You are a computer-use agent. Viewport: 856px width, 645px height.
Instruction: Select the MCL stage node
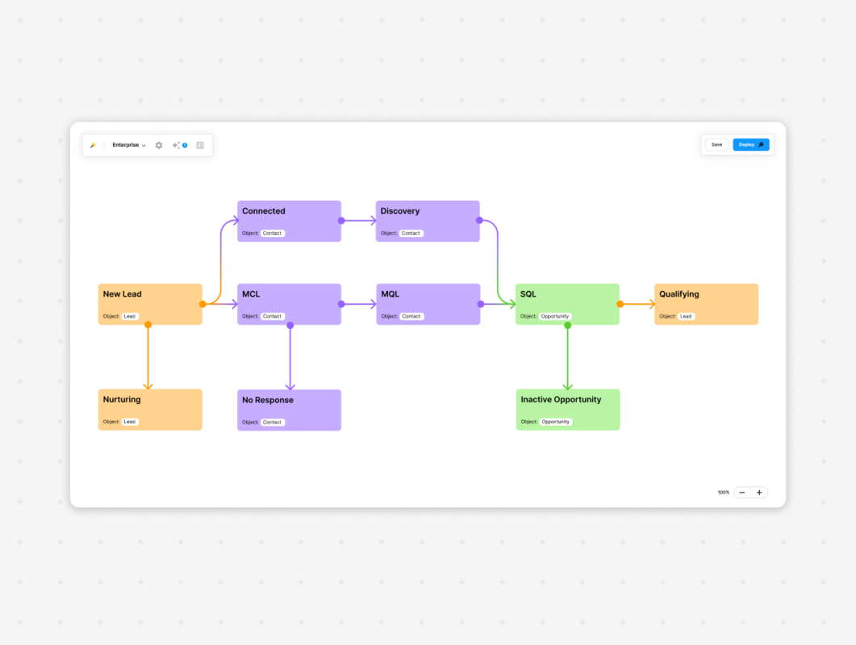[x=290, y=304]
